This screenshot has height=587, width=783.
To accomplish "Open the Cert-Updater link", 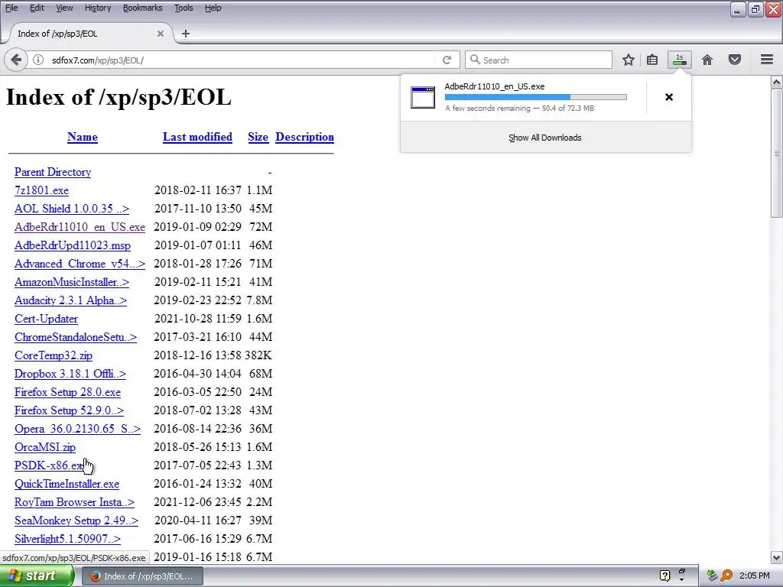I will [46, 319].
